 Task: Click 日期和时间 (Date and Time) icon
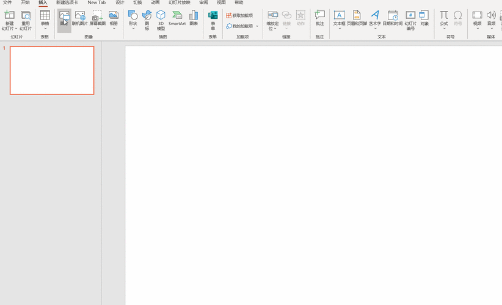pyautogui.click(x=393, y=15)
